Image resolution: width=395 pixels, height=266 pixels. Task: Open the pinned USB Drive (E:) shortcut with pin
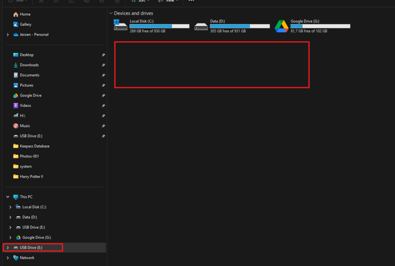(x=28, y=136)
